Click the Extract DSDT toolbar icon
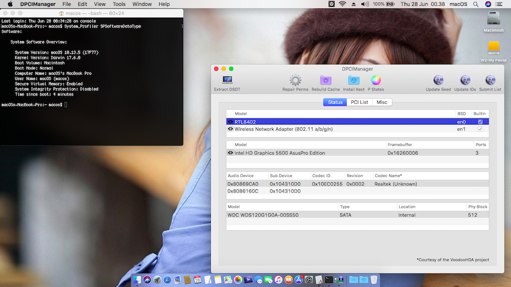Image resolution: width=511 pixels, height=287 pixels. tap(227, 81)
